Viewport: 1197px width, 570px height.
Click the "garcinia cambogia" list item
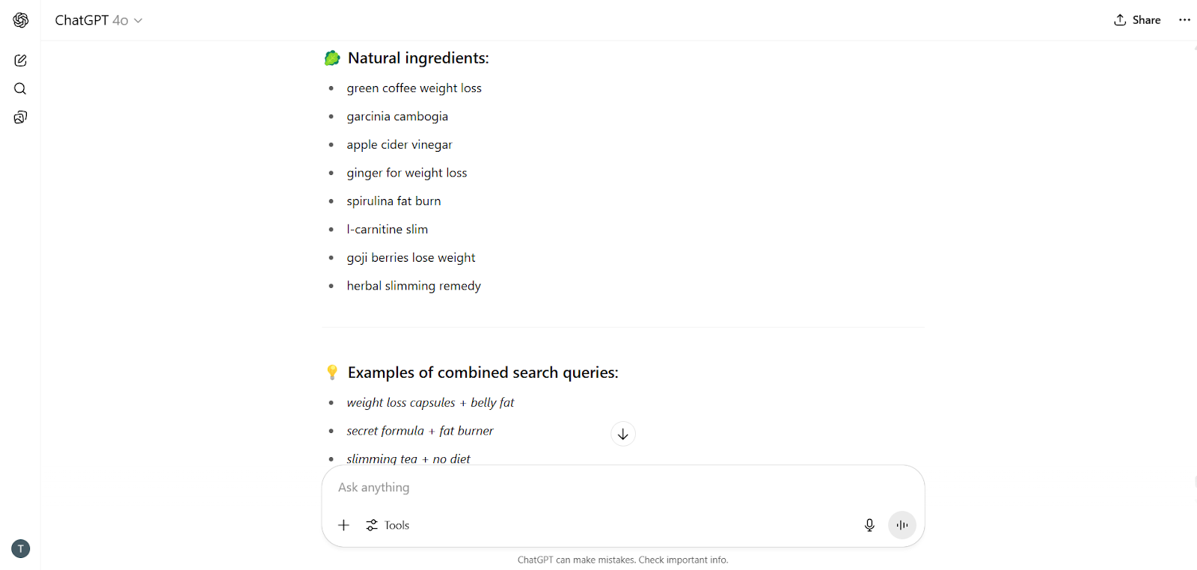coord(397,117)
